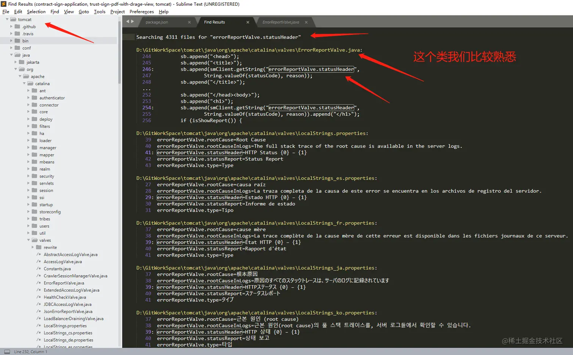
Task: Click the Line 232, Column 1 status
Action: (x=31, y=352)
